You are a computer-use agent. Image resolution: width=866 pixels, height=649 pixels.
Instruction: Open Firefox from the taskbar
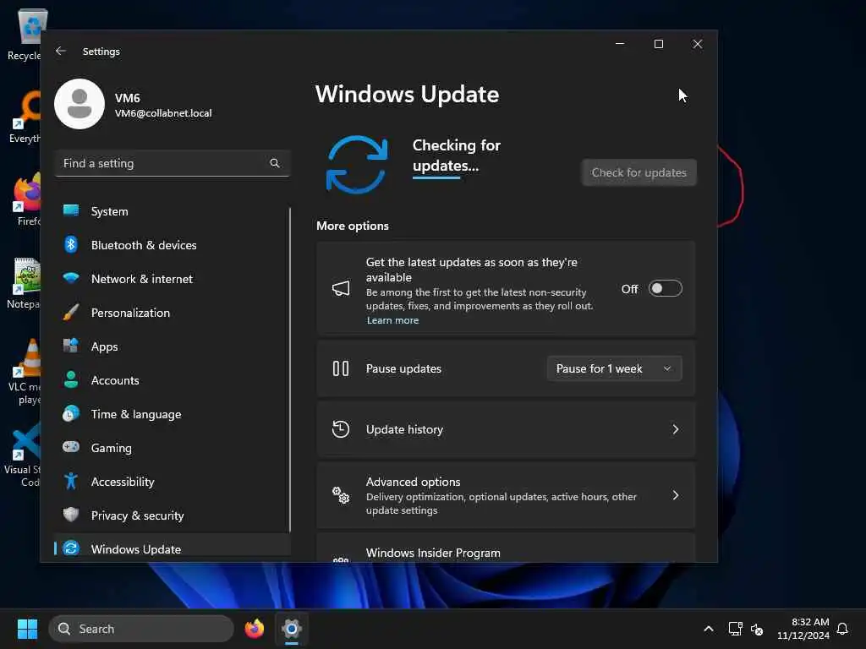click(255, 629)
